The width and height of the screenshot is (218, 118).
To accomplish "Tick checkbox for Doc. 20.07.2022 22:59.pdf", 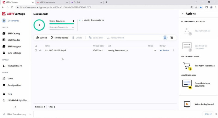I will [x=36, y=50].
